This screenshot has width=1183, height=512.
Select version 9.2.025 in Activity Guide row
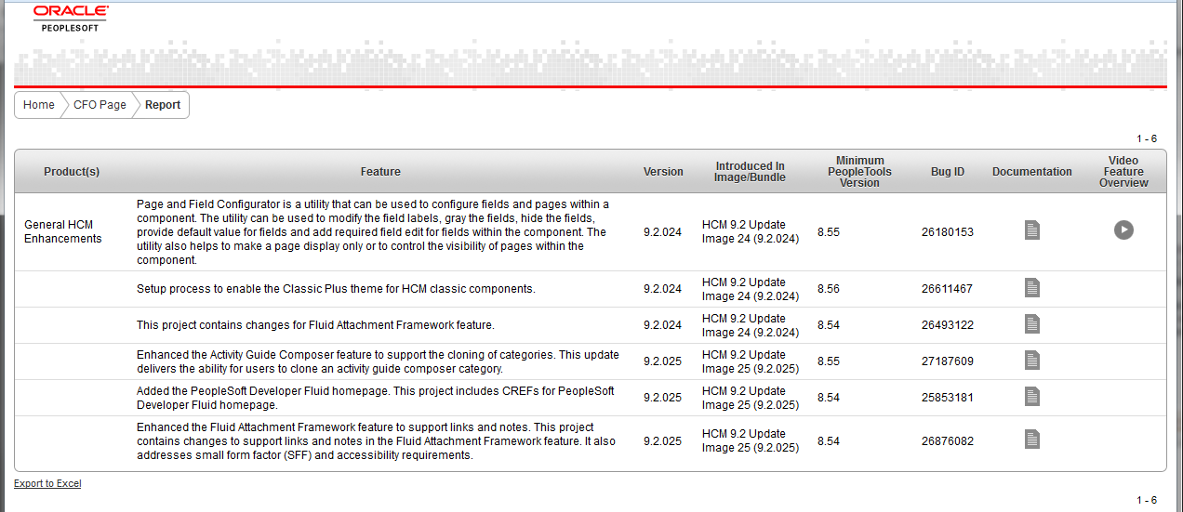pyautogui.click(x=663, y=361)
